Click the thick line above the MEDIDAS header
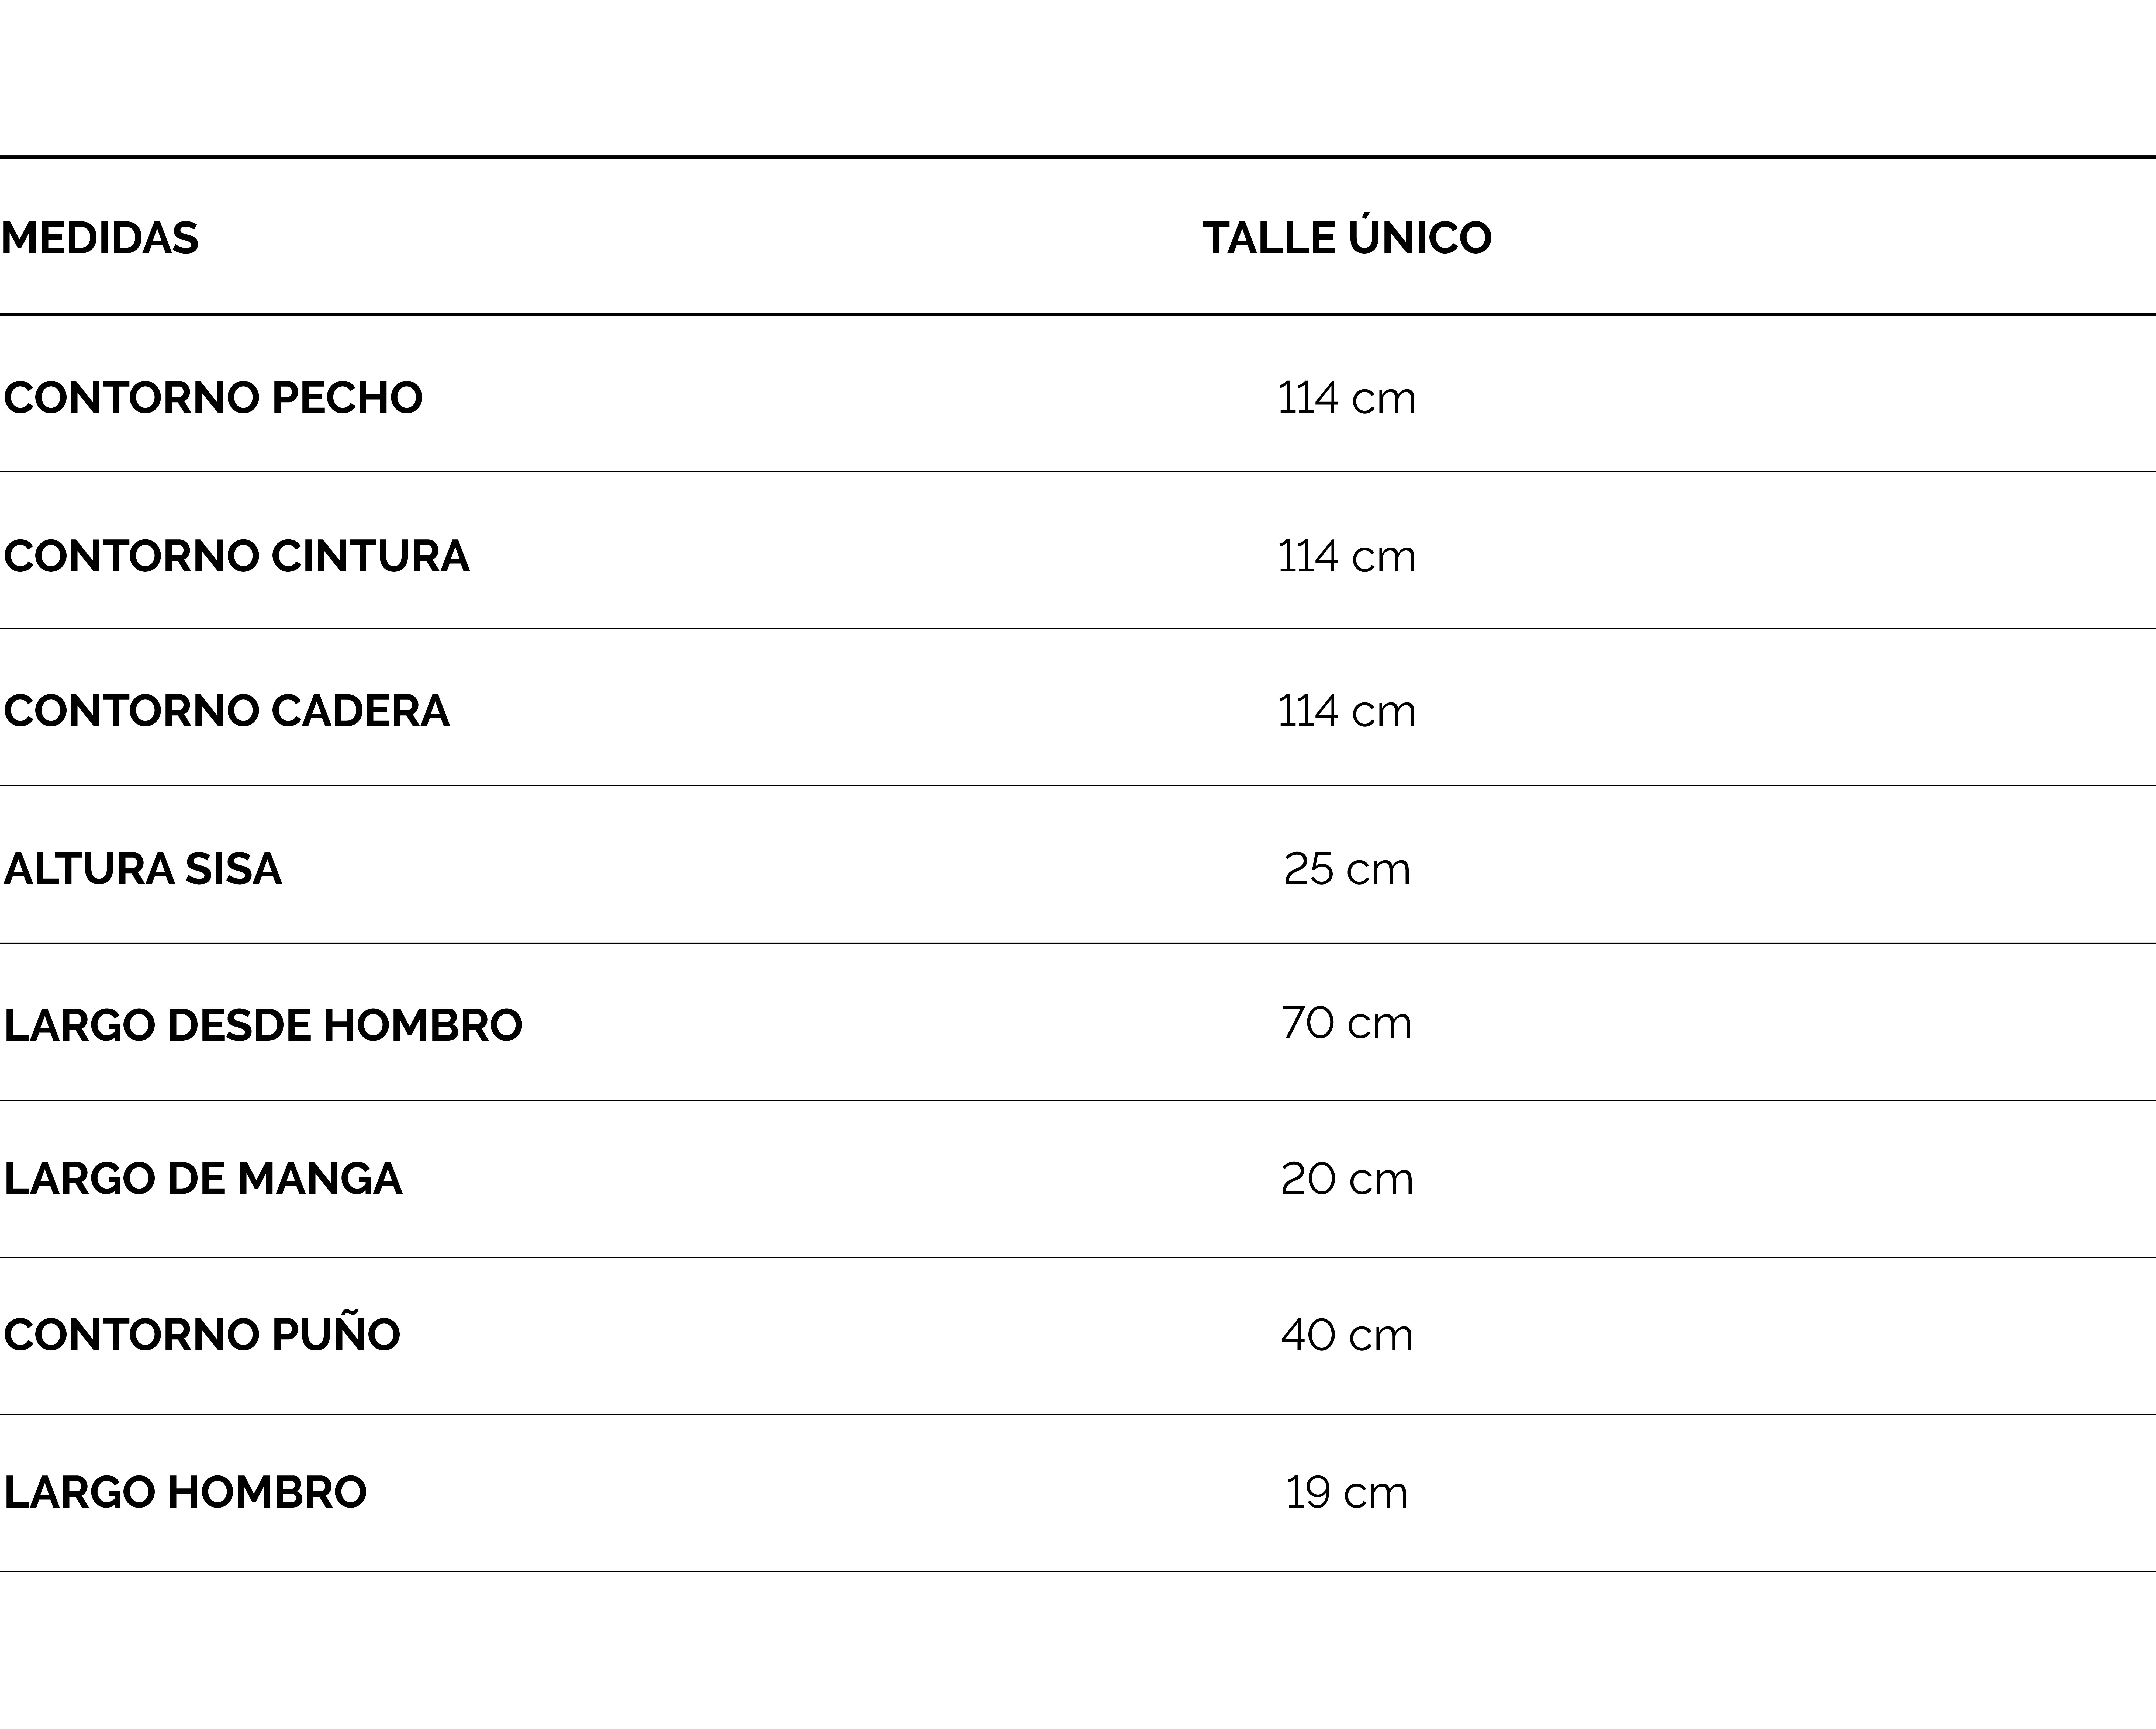The width and height of the screenshot is (2156, 1729). point(1078,157)
